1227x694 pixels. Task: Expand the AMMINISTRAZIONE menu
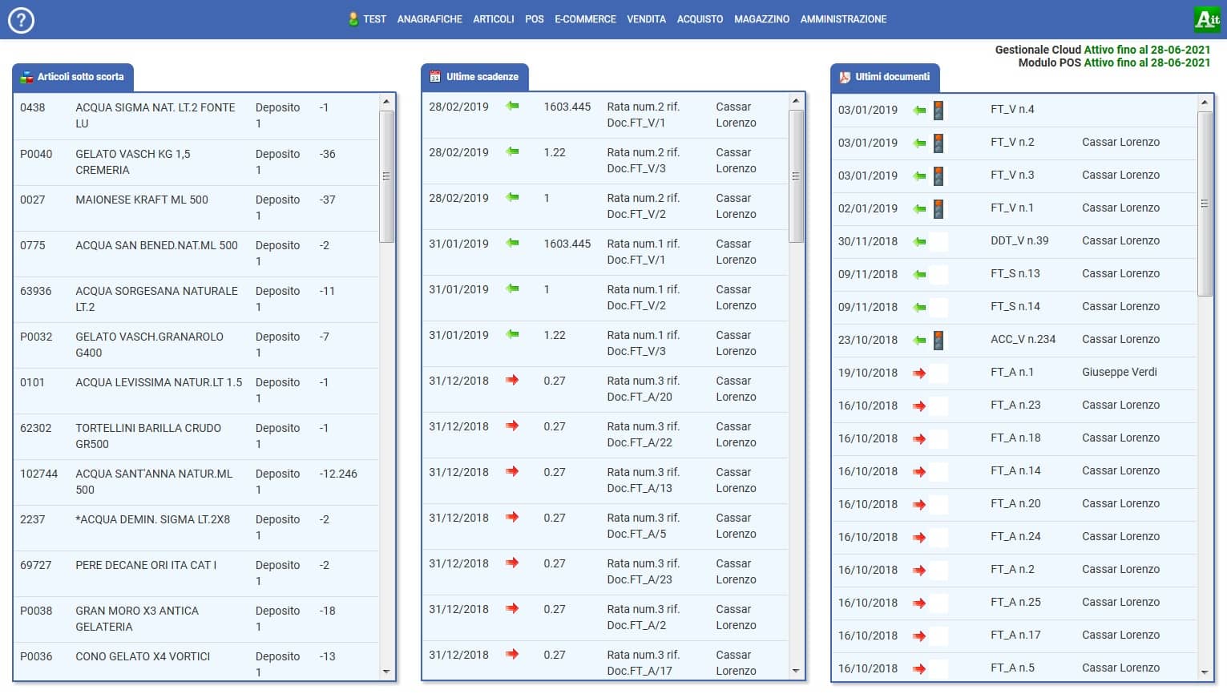tap(843, 19)
